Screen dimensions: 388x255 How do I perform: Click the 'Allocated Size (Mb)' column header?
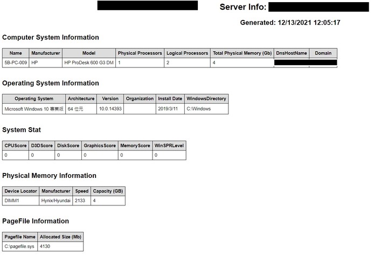click(60, 237)
